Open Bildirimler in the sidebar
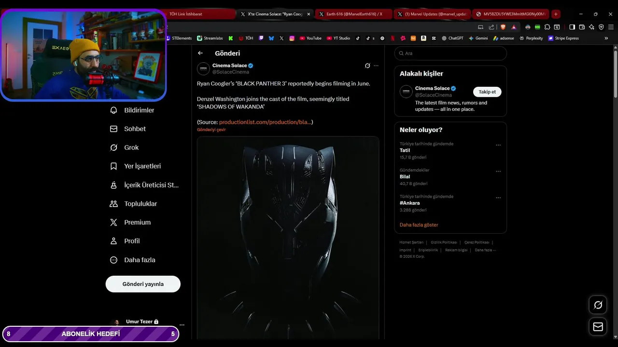 coord(132,110)
